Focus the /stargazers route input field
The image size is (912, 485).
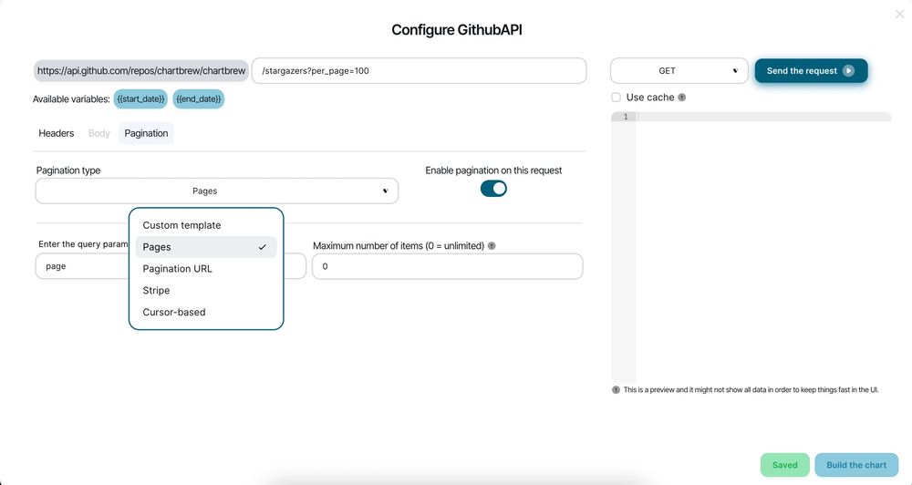[x=419, y=71]
